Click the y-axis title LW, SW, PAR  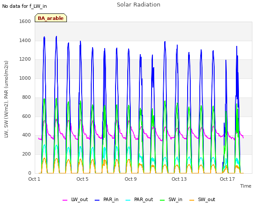[6, 99]
